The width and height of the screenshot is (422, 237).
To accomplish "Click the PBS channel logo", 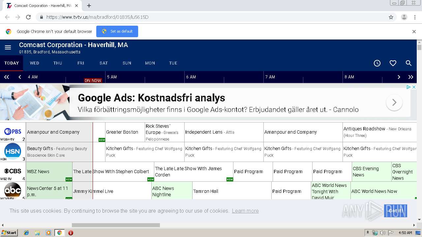I will [x=13, y=132].
